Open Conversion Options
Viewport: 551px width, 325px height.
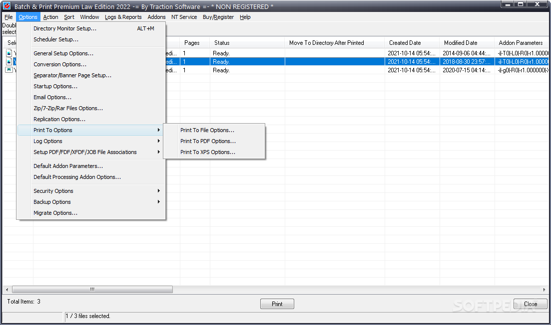[x=91, y=64]
